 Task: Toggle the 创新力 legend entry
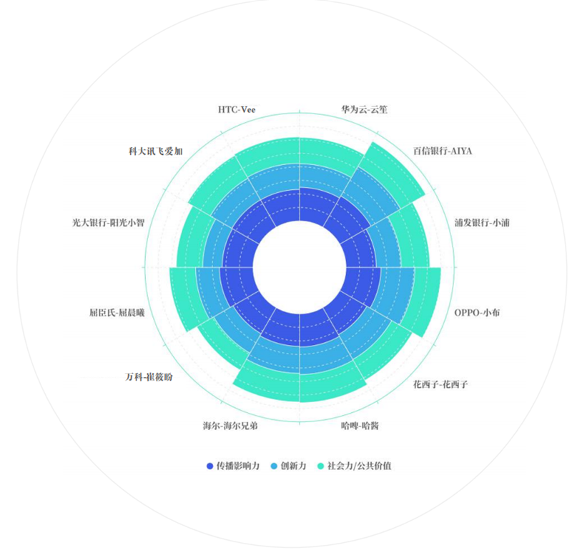tap(289, 466)
